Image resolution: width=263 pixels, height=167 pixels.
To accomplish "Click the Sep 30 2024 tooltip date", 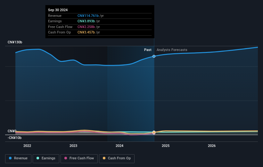I will pos(58,10).
